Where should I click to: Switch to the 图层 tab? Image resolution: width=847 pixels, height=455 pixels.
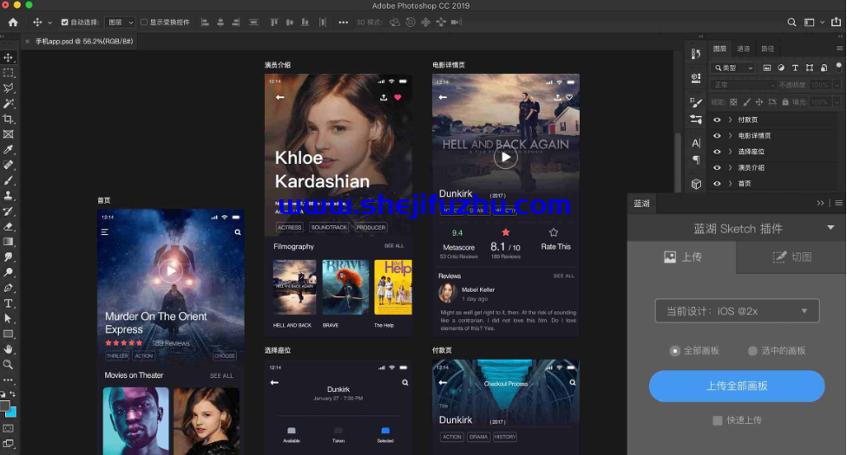tap(719, 49)
